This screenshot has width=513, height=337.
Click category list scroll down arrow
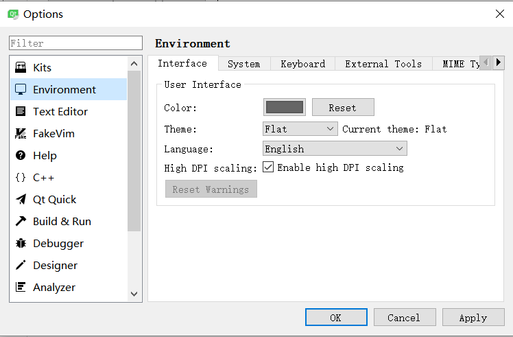[x=134, y=294]
